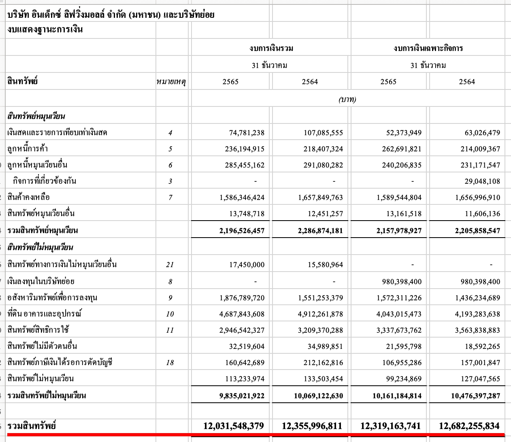The height and width of the screenshot is (442, 511).
Task: Click trade receivables value 236,194,915
Action: [245, 149]
